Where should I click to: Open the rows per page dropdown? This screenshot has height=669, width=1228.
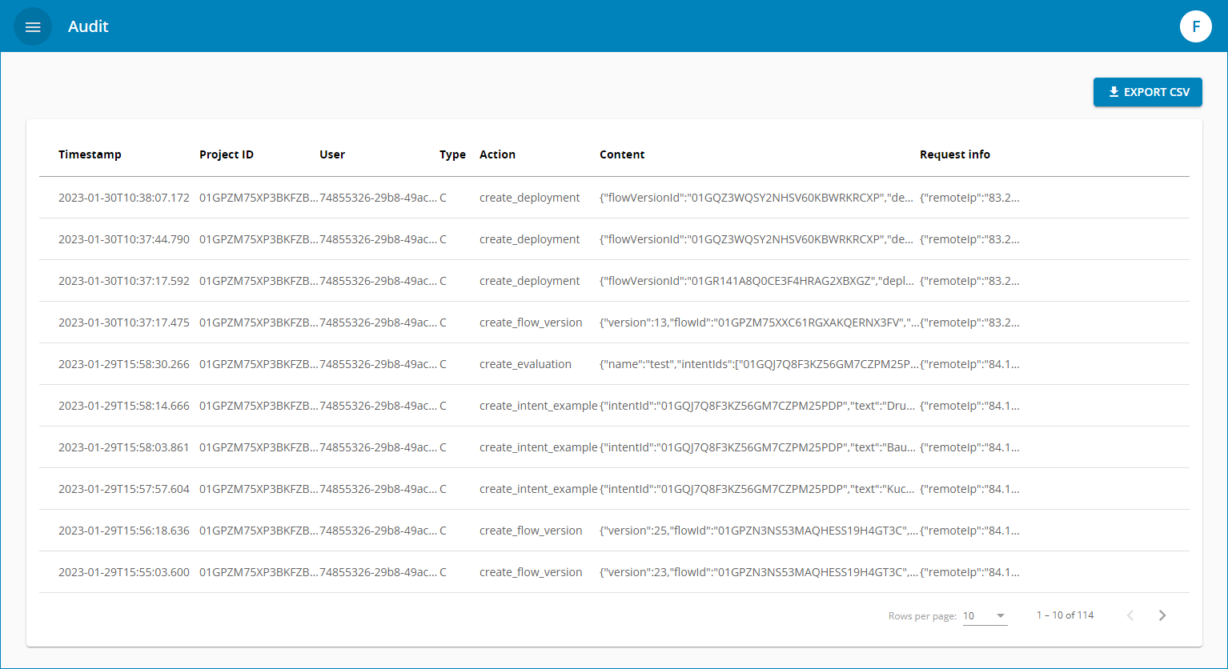(x=985, y=615)
